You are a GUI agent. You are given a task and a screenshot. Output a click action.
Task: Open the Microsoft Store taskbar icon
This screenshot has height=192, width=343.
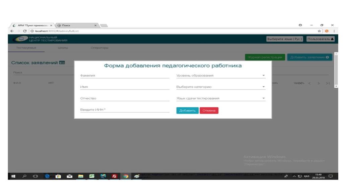58,176
